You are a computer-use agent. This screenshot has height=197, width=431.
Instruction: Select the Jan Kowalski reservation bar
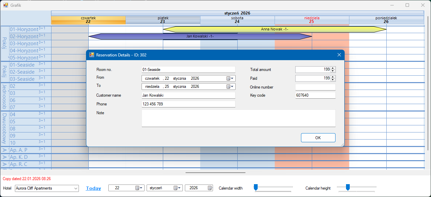[x=200, y=36]
